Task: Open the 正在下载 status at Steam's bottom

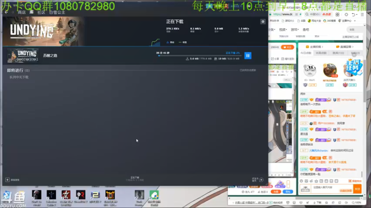Action: point(135,178)
